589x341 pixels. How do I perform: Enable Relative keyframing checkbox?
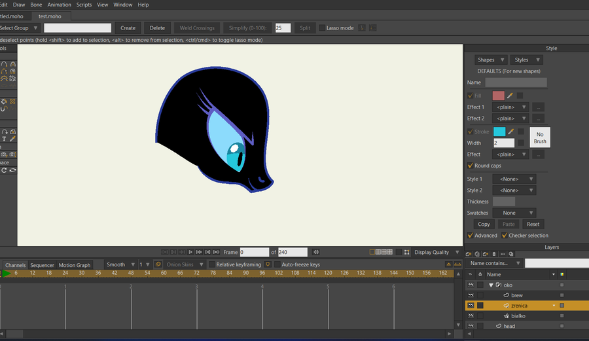tap(212, 264)
